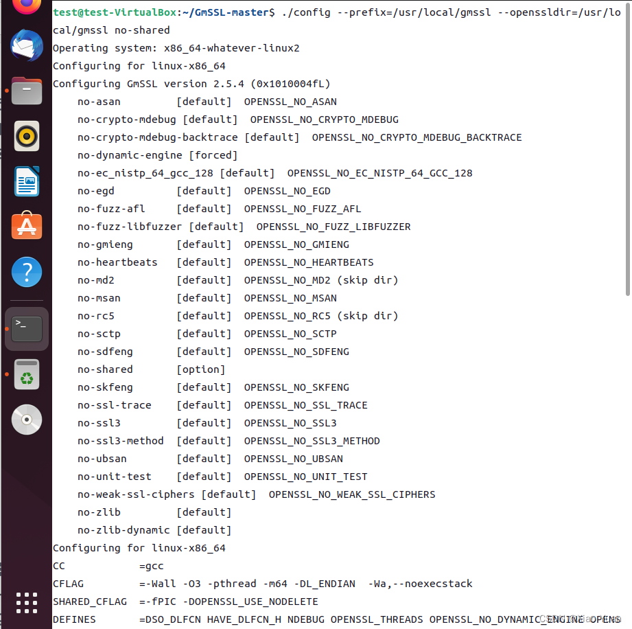Image resolution: width=632 pixels, height=629 pixels.
Task: Click 'OPENSSL_NO_SSL3' text
Action: [290, 423]
